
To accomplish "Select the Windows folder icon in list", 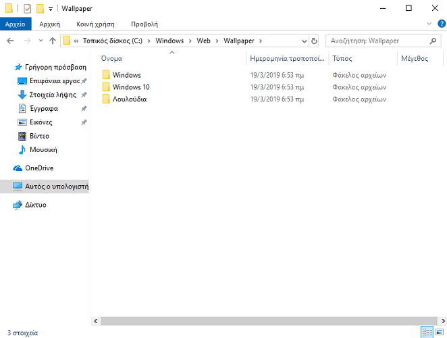I will [106, 75].
